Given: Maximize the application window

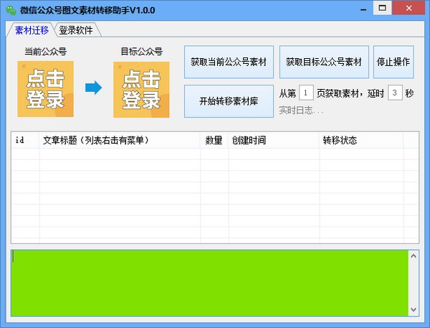Looking at the screenshot, I should 382,8.
